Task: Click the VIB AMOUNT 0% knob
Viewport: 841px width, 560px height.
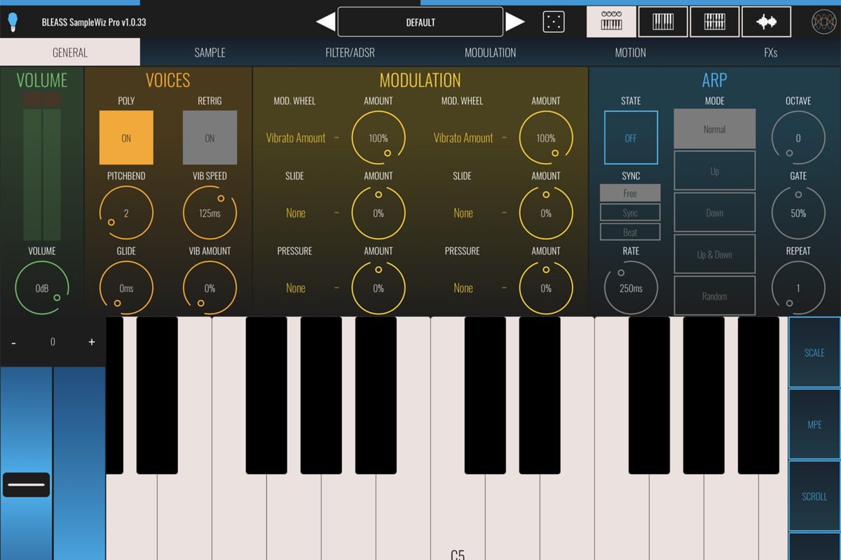Action: (210, 288)
